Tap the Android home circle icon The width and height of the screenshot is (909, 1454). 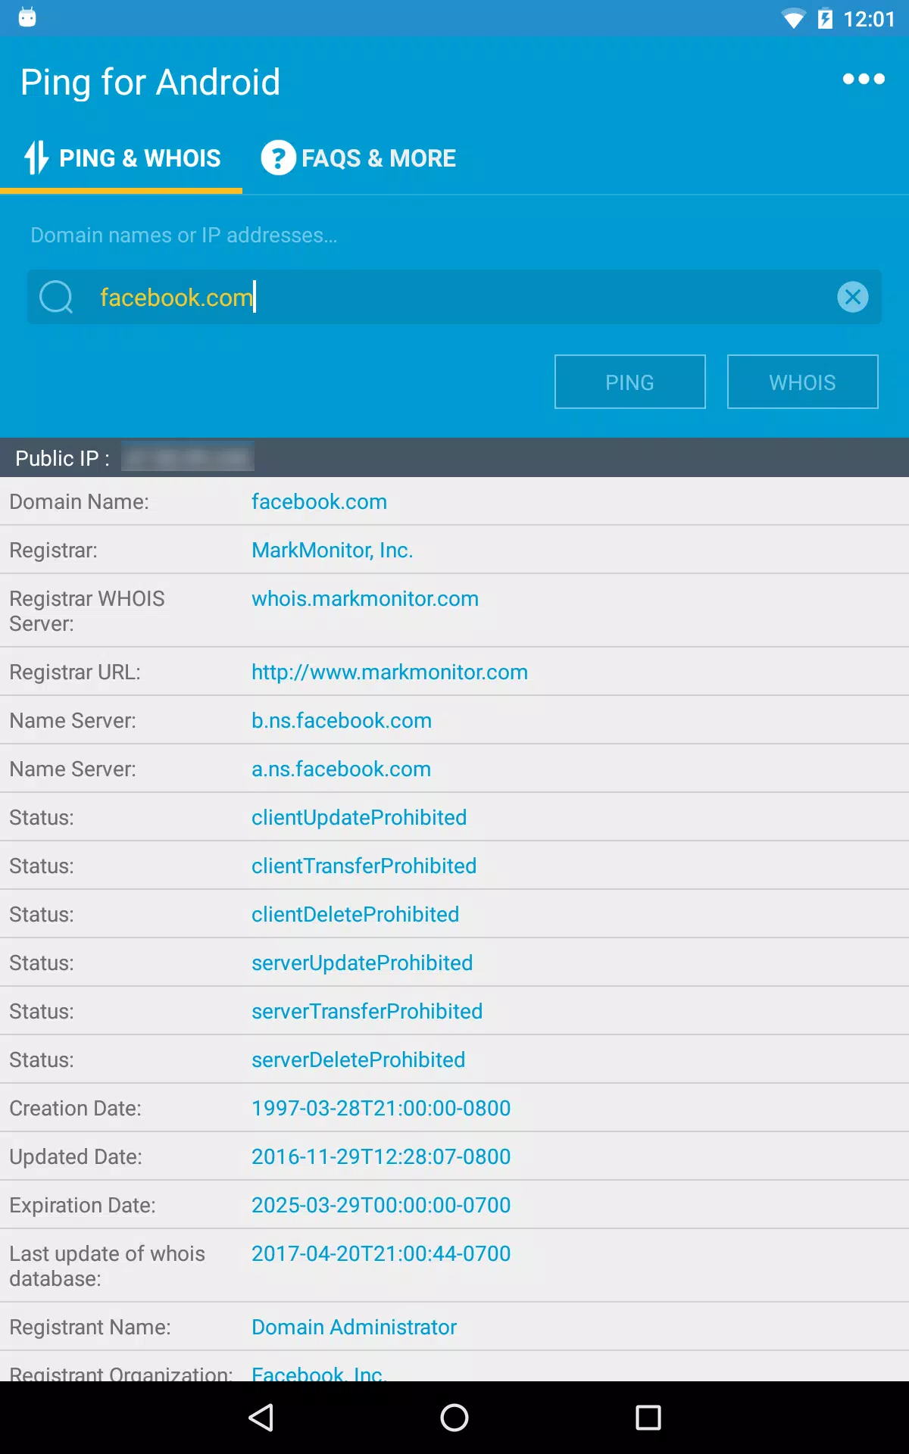[x=454, y=1418]
